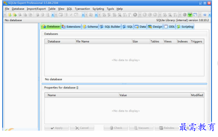Click the Commit Transaction checkmark circle icon
The width and height of the screenshot is (218, 137).
pyautogui.click(x=150, y=15)
